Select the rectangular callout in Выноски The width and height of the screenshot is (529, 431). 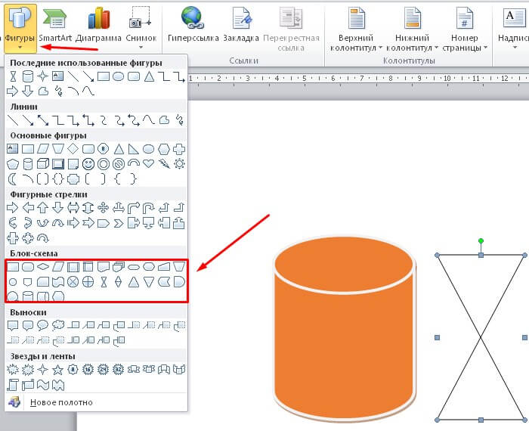pos(13,326)
